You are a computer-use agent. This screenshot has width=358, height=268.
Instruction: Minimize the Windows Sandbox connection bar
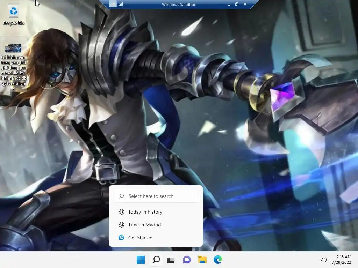(229, 4)
